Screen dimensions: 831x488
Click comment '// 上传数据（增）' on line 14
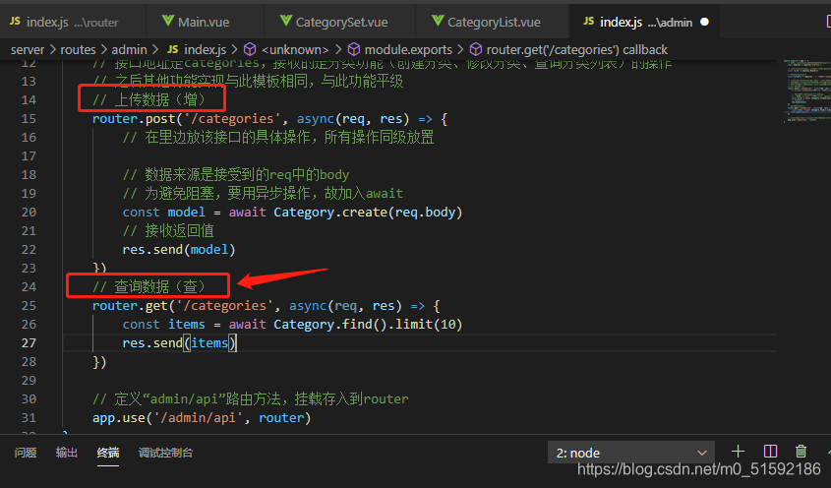click(148, 99)
